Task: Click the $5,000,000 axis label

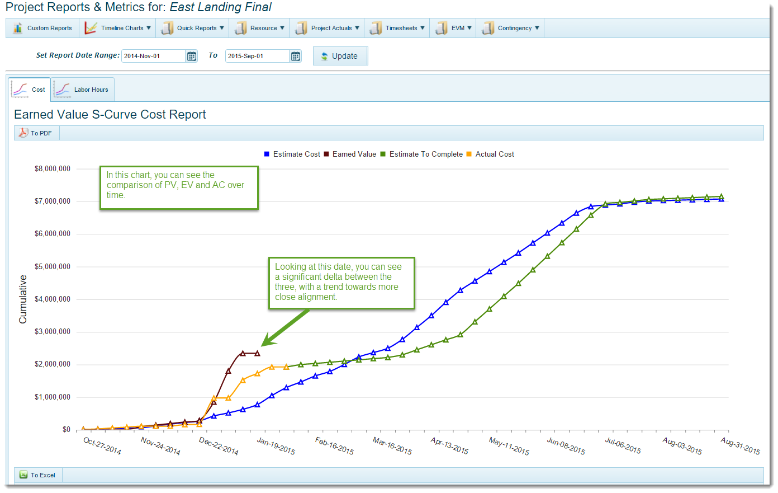Action: pos(53,267)
